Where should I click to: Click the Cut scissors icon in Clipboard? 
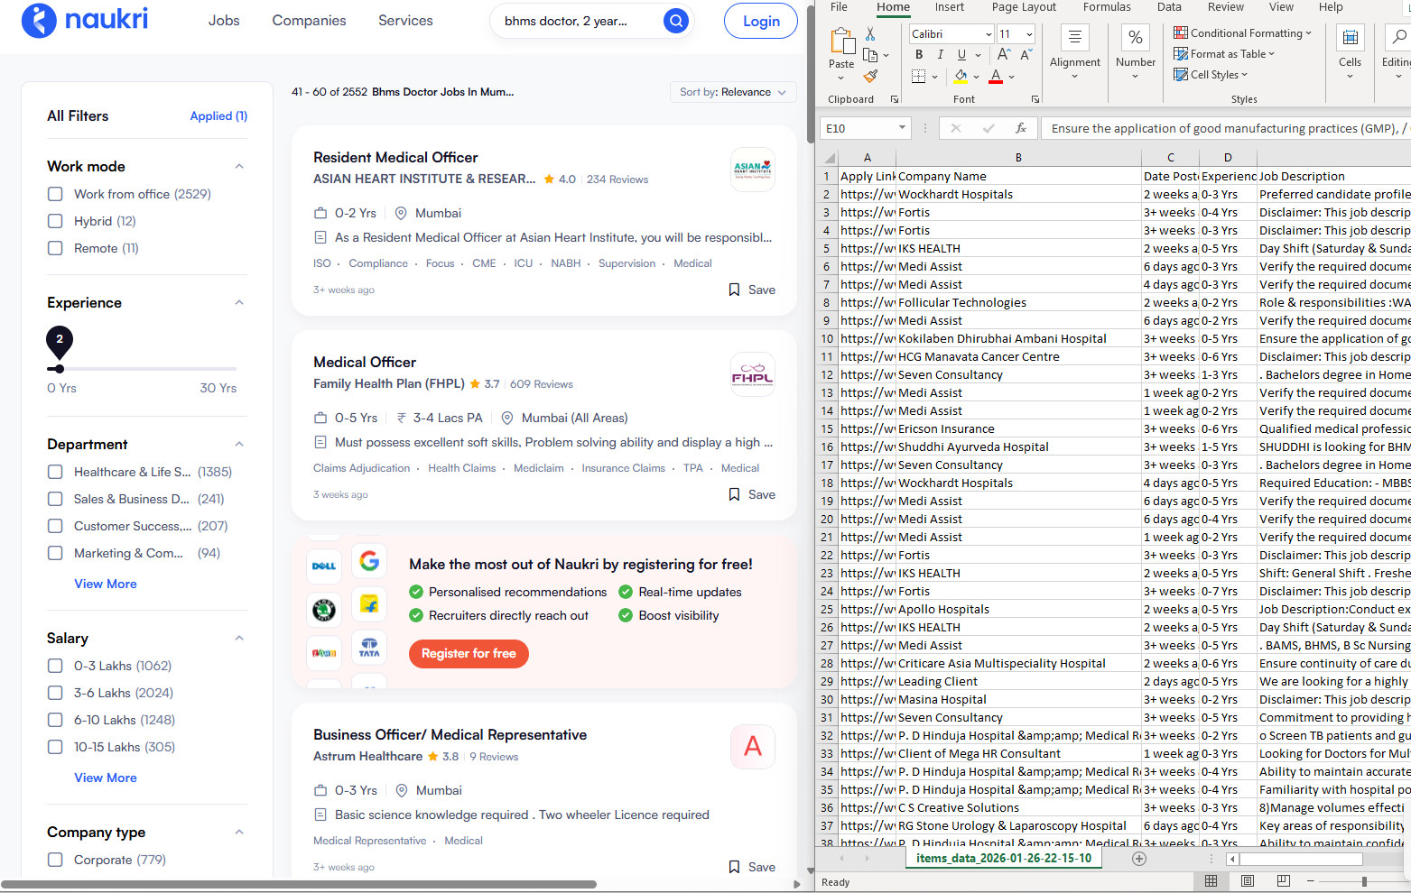[x=870, y=33]
